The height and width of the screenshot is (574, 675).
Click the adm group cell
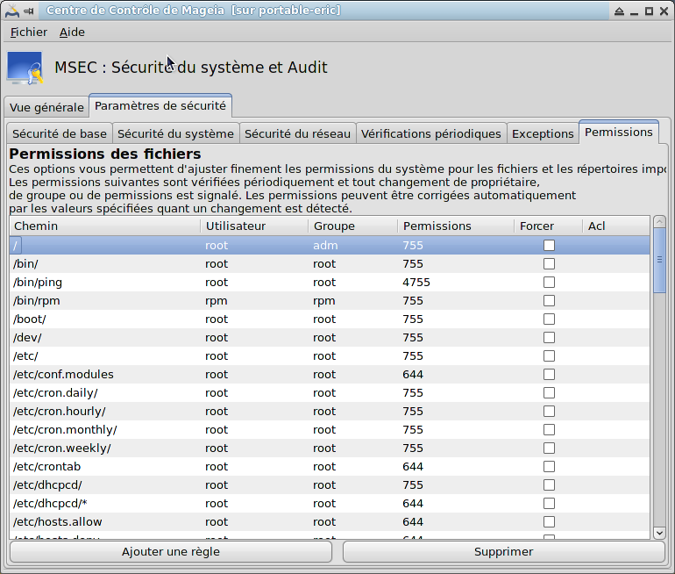click(325, 245)
